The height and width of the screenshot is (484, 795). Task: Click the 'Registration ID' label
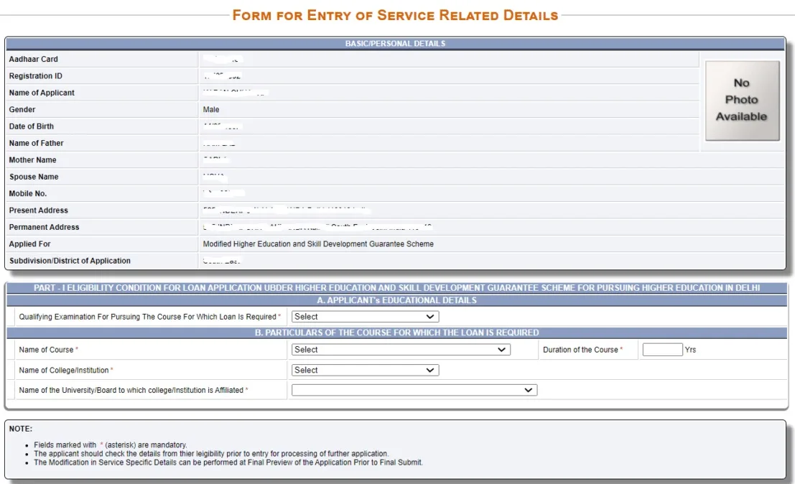click(35, 76)
